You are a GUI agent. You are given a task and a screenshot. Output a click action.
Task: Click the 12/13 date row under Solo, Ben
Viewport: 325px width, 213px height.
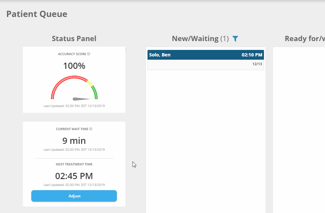coord(206,64)
